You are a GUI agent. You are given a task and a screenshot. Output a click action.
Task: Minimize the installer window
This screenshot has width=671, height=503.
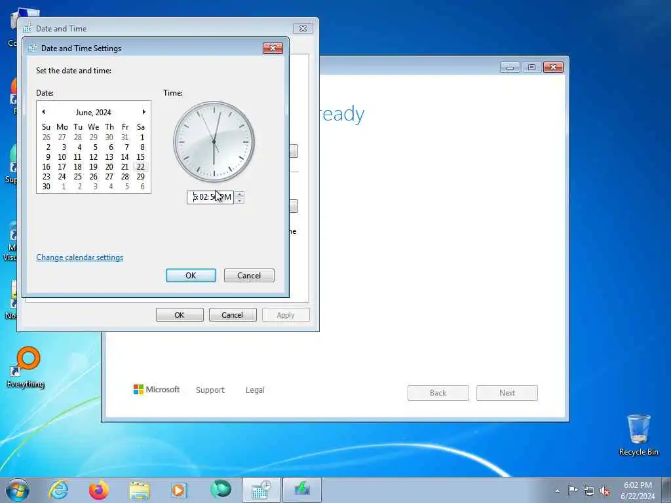510,67
